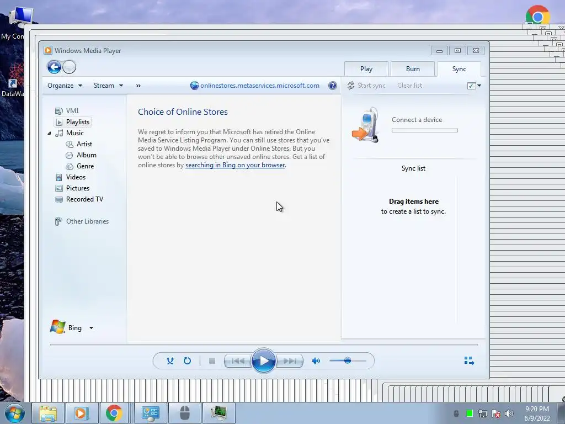Open the Help question mark icon
565x424 pixels.
coord(333,86)
